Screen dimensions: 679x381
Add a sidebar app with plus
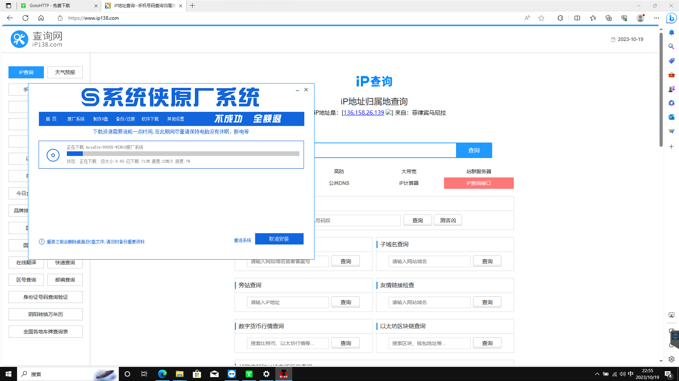(672, 147)
